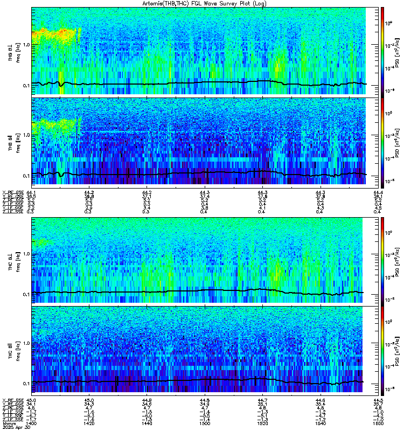Click the "1.0" frequency tick of the THC B⊥ panel
This screenshot has height=431, width=404.
[x=26, y=254]
